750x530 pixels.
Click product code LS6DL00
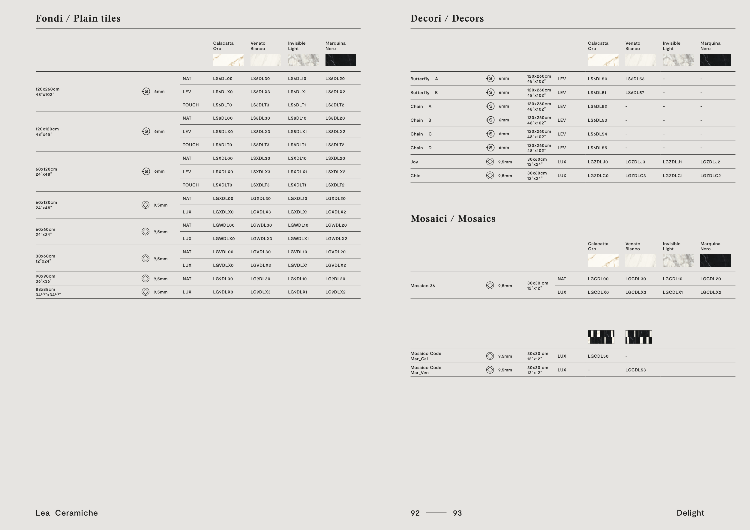coord(223,79)
